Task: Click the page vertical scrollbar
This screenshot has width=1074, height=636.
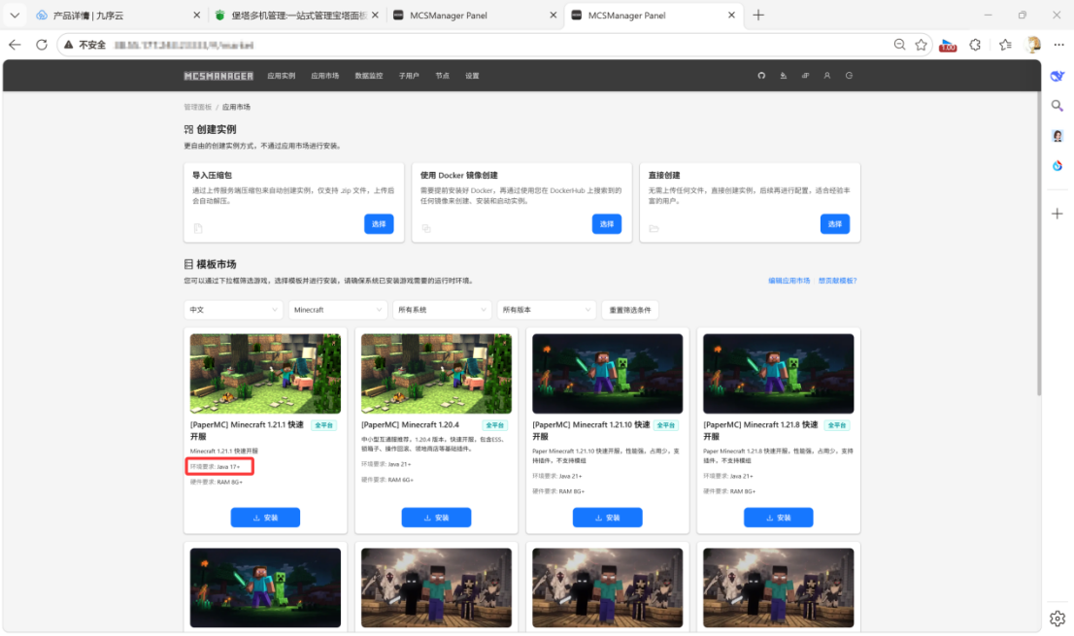Action: [1039, 243]
